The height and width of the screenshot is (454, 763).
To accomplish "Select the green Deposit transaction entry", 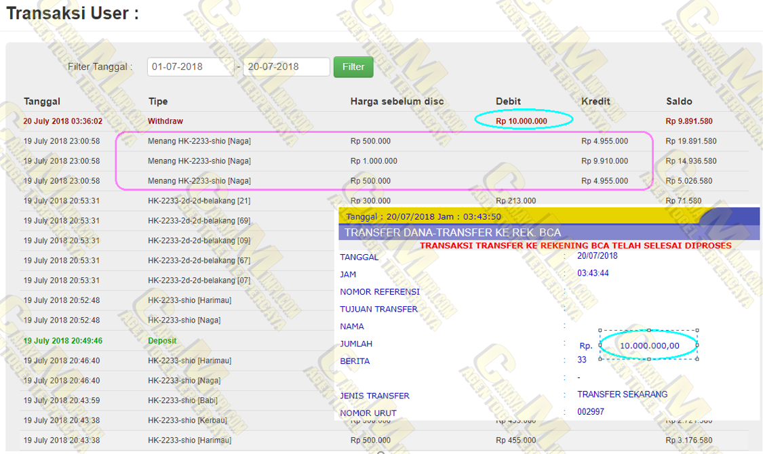I will tap(162, 341).
